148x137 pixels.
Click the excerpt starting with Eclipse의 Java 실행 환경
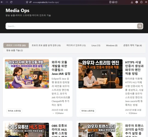pos(61,92)
